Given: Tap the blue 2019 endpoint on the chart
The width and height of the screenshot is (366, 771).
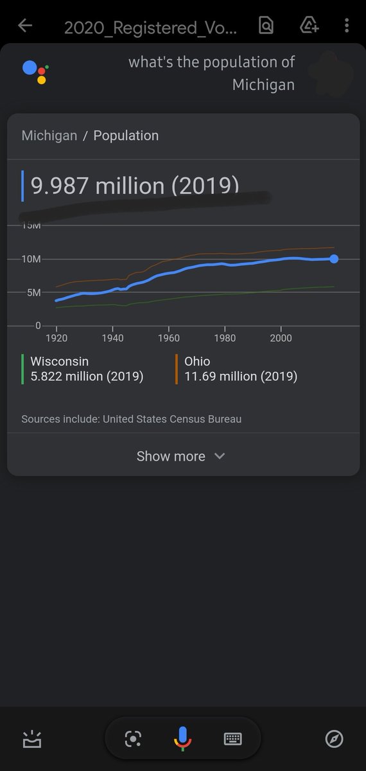Looking at the screenshot, I should point(334,259).
